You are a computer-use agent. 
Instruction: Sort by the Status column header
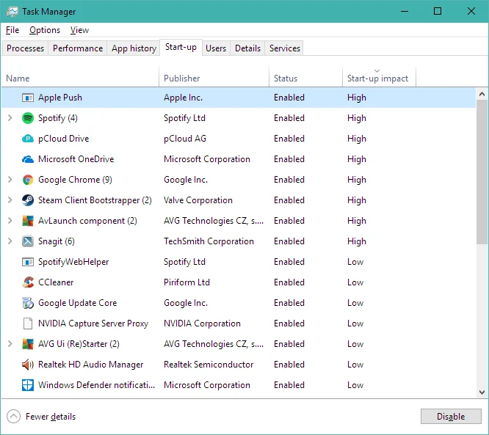[306, 77]
